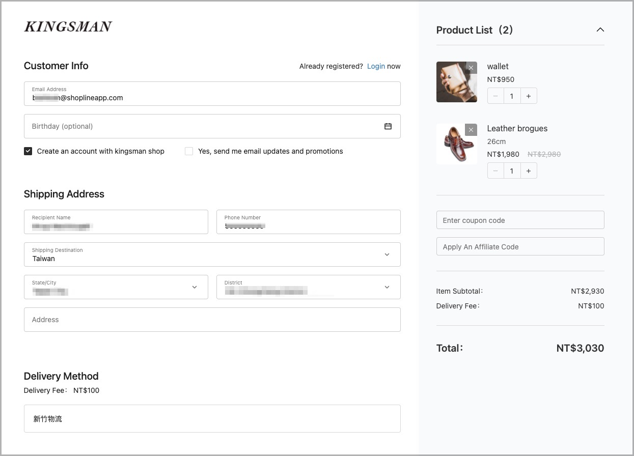Click the Recipient Name field
Screen dimensions: 634x456
point(116,222)
